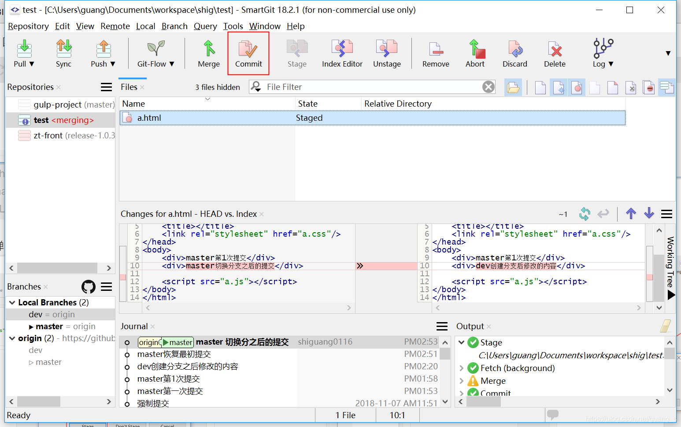Image resolution: width=681 pixels, height=427 pixels.
Task: Expand the Fetch (background) output entry
Action: 461,368
